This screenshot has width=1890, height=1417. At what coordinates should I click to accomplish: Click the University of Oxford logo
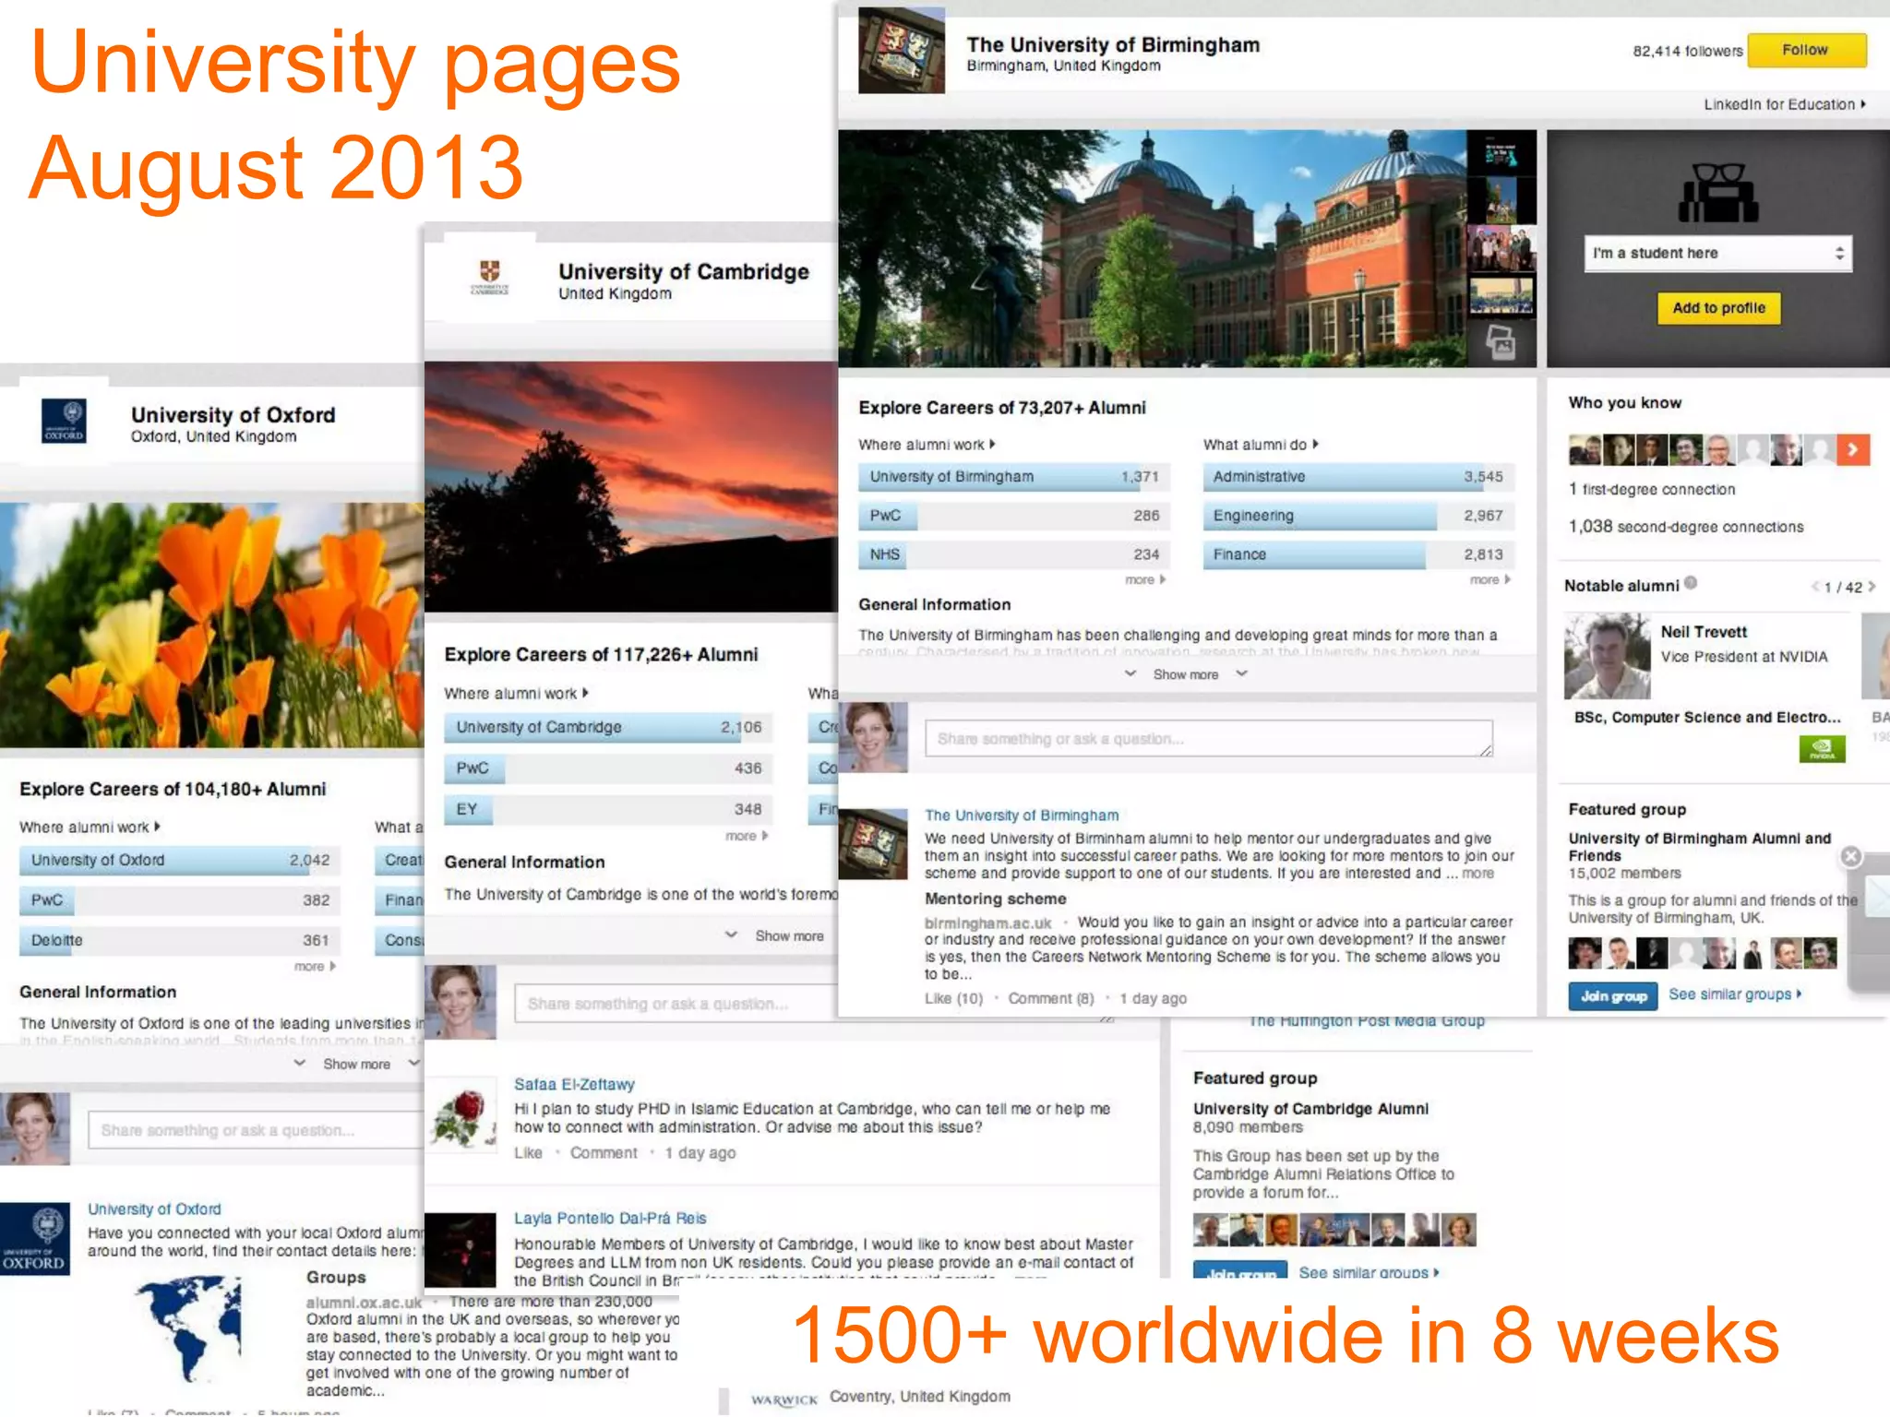(65, 422)
